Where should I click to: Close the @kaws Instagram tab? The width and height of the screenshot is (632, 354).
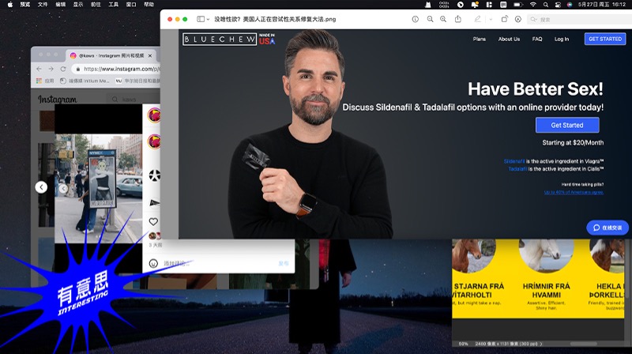[x=150, y=55]
